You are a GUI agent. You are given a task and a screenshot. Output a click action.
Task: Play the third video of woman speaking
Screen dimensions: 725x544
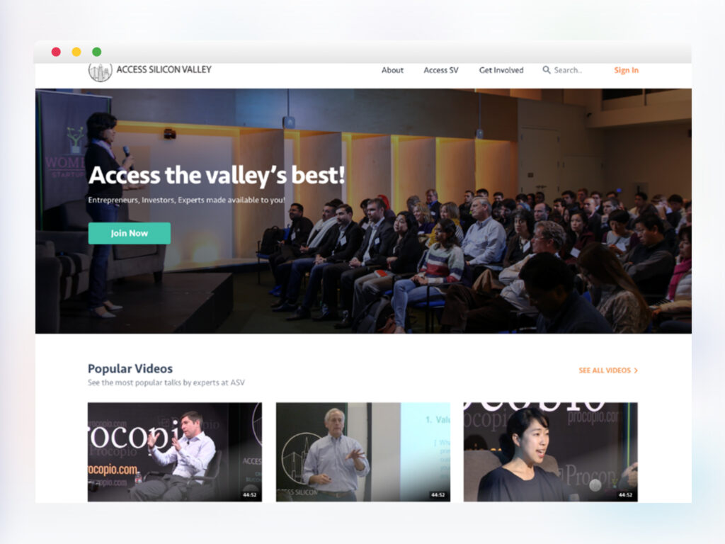tap(551, 452)
